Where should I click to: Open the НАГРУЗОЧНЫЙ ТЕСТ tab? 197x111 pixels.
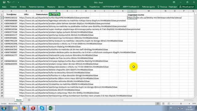pos(111,7)
